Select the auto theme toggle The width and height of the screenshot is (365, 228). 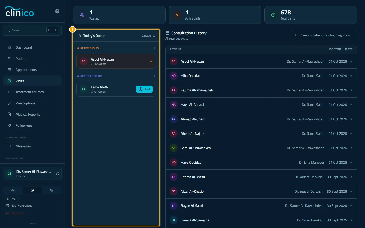tap(32, 190)
